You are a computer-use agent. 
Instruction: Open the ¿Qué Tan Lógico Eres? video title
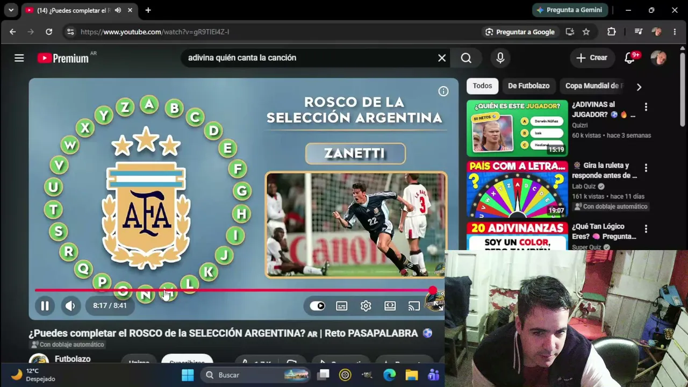(x=604, y=231)
